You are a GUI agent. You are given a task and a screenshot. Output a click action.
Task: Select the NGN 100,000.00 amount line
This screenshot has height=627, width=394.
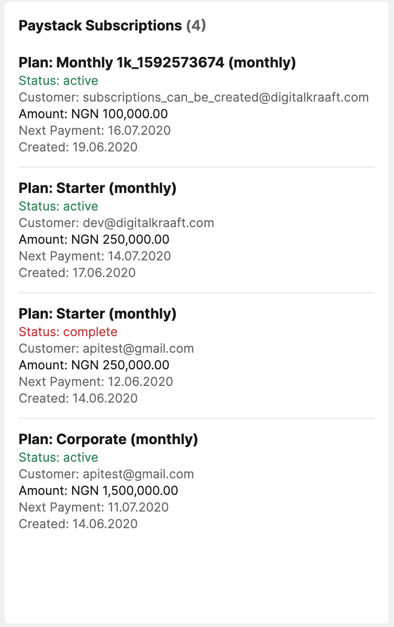pos(93,114)
